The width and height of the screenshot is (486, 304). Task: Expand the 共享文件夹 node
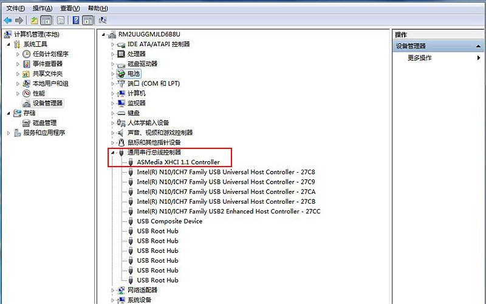tap(18, 74)
